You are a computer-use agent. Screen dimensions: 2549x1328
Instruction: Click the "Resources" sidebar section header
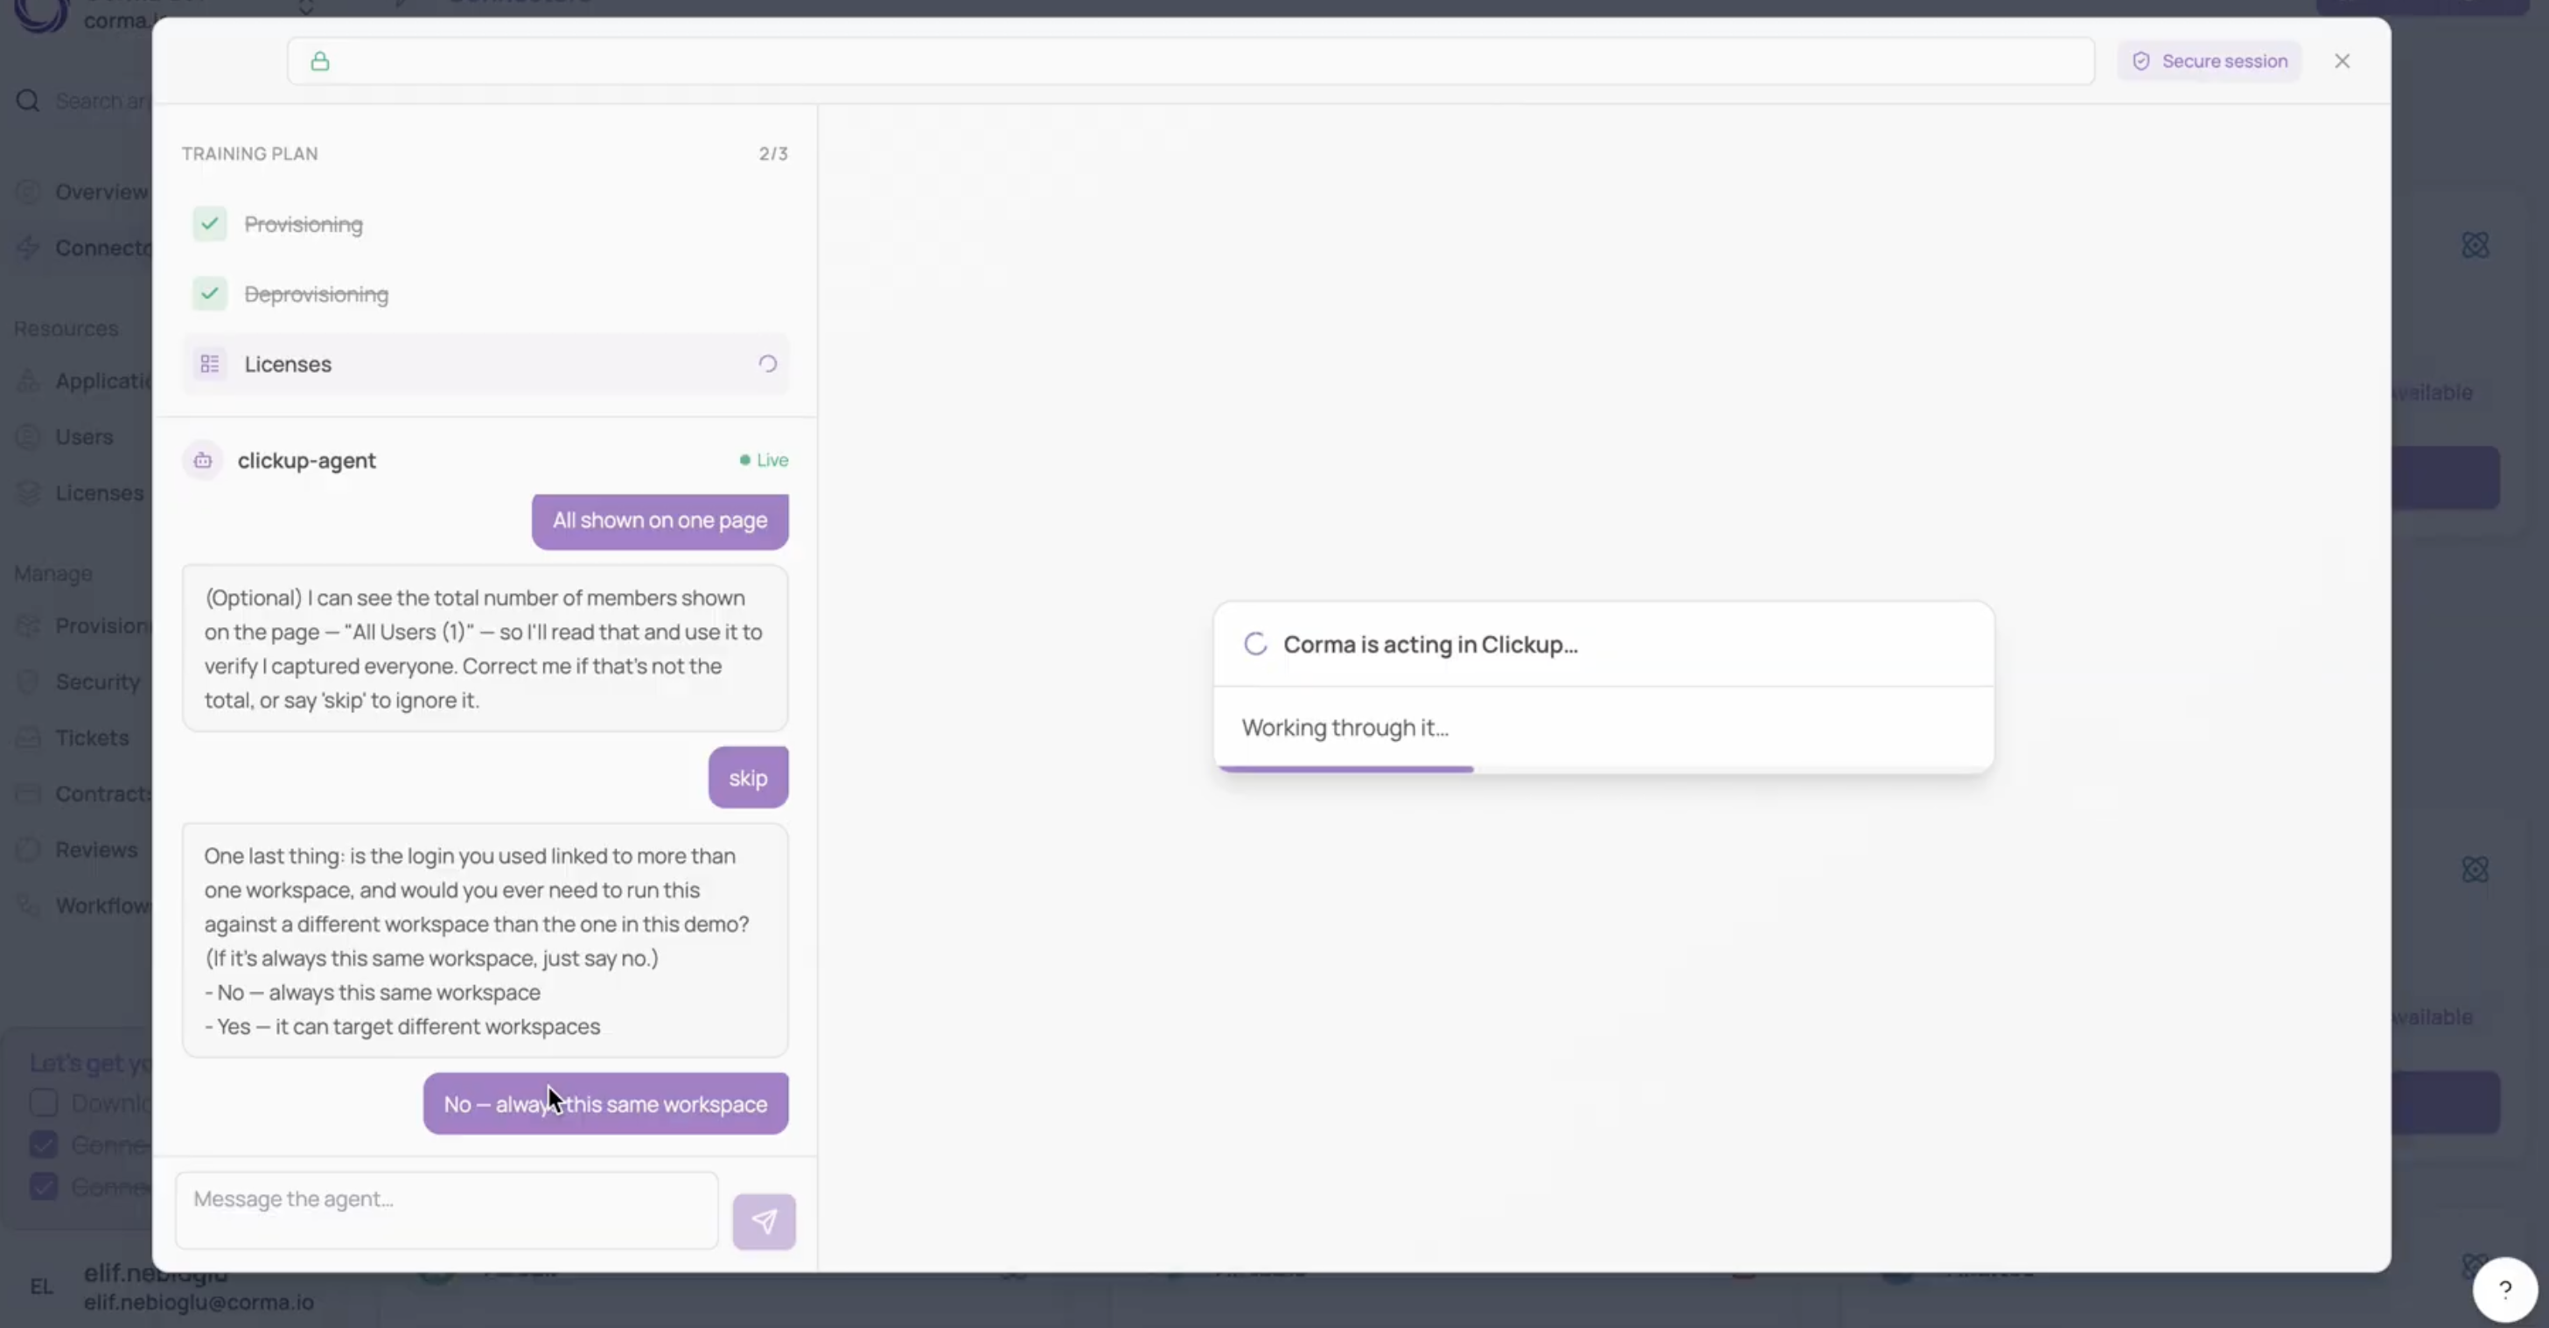tap(66, 329)
